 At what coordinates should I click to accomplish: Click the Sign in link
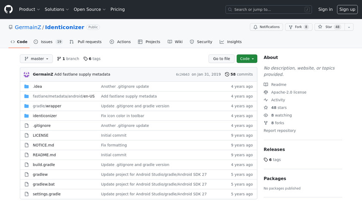[325, 9]
